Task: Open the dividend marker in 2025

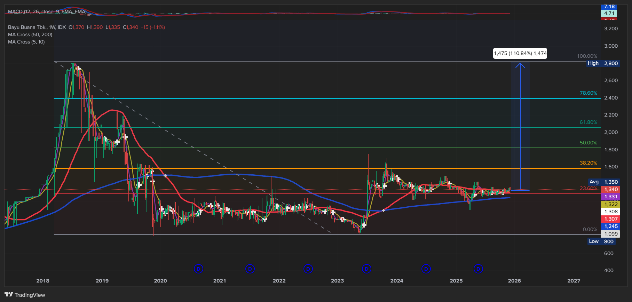Action: coord(478,269)
